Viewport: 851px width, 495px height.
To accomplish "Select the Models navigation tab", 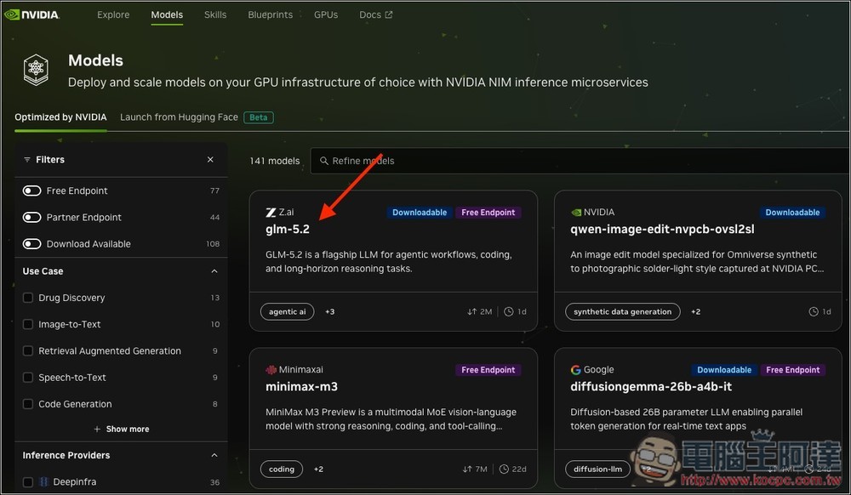I will tap(167, 14).
